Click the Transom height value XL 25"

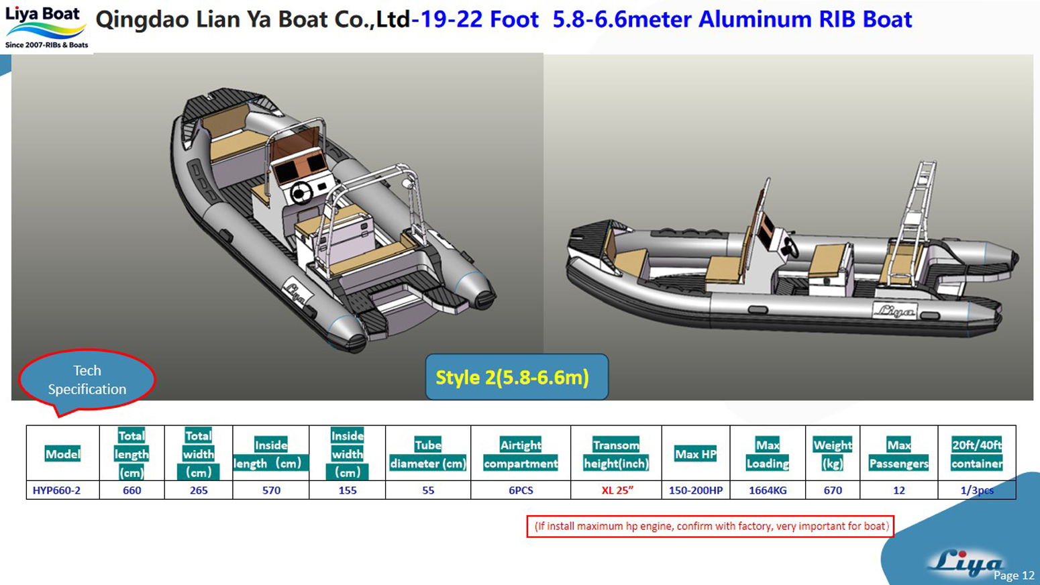[617, 490]
